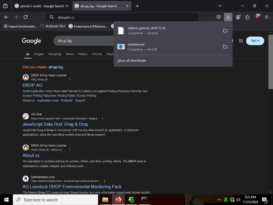Viewport: 273px width, 205px height.
Task: Open more options for kestrelmeters.com result
Action: click(105, 181)
